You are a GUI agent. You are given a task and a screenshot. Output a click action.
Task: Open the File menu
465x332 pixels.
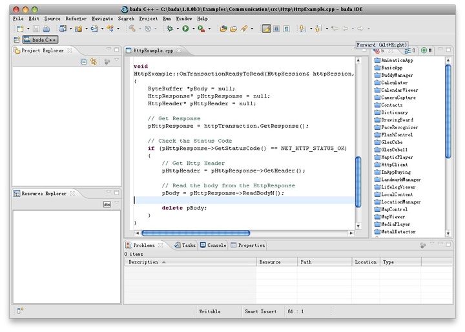tap(18, 18)
